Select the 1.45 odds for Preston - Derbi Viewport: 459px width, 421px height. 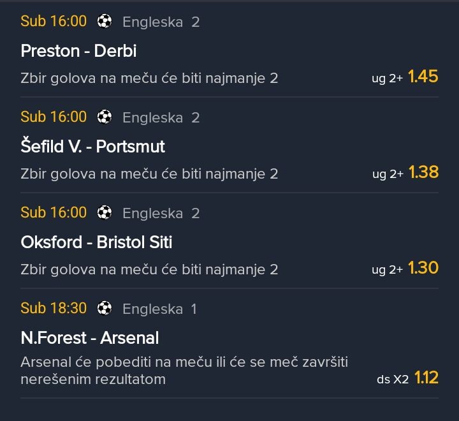(x=423, y=77)
